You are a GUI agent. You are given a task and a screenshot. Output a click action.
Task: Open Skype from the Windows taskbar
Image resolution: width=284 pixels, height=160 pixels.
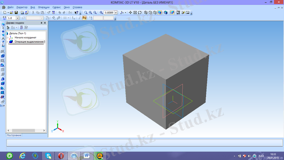coord(48,155)
